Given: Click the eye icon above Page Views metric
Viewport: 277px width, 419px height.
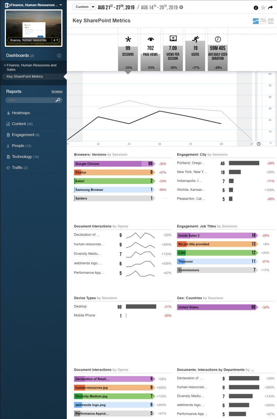Looking at the screenshot, I should point(150,39).
